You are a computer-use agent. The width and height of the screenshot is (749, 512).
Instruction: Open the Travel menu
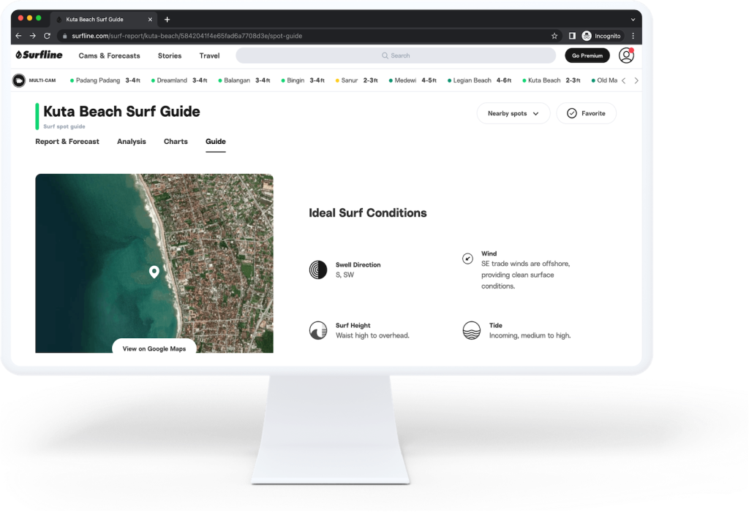(x=209, y=56)
